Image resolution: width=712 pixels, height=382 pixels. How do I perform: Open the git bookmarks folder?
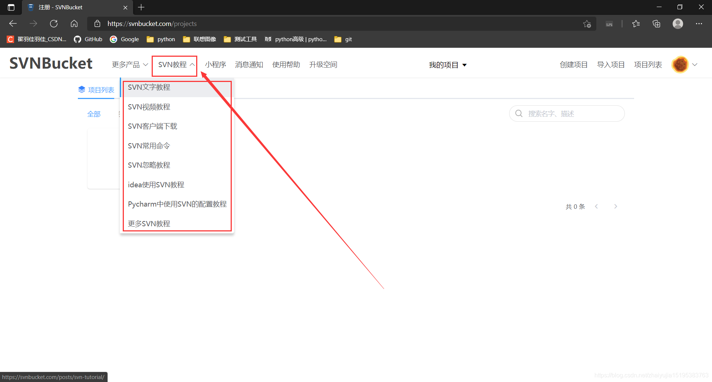(x=343, y=39)
